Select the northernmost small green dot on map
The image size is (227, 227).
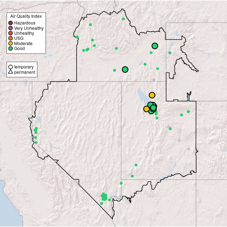tap(123, 19)
